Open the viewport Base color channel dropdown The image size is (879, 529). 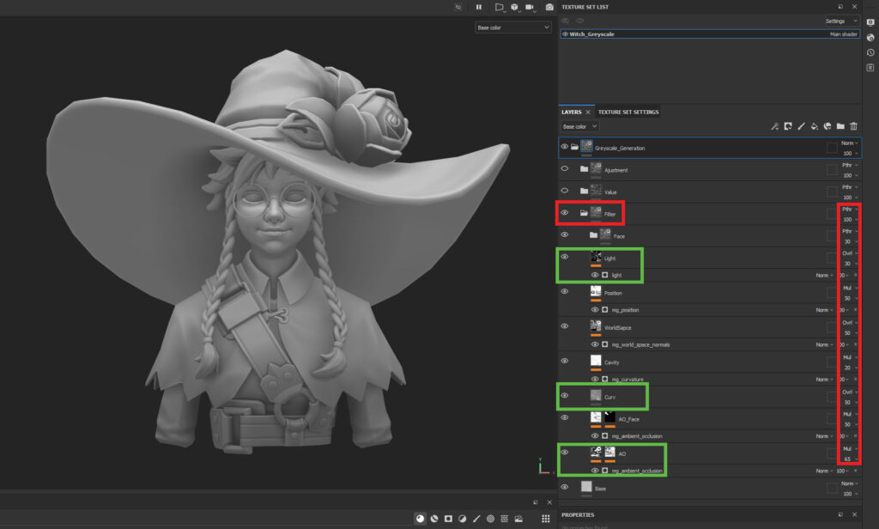point(512,27)
